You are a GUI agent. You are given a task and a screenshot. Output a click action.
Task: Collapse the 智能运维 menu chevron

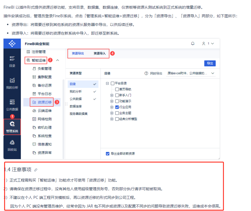point(58,60)
